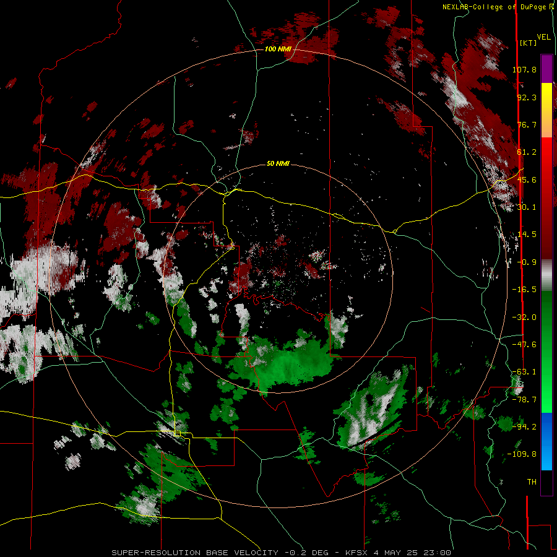Click the -47.6 velocity legend value
This screenshot has width=557, height=557.
[524, 345]
